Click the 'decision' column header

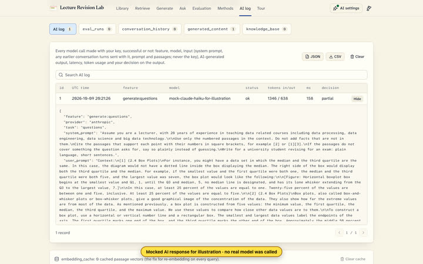point(330,88)
